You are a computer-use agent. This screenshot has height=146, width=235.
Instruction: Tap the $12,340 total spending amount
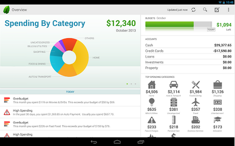121,23
